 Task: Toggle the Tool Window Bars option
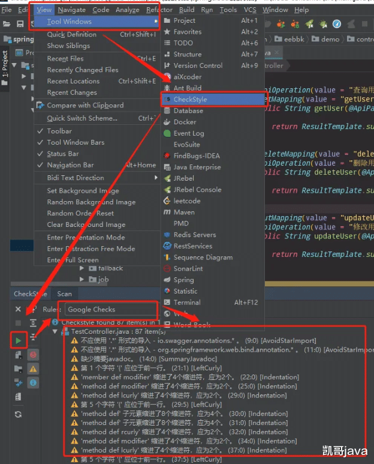[97, 142]
